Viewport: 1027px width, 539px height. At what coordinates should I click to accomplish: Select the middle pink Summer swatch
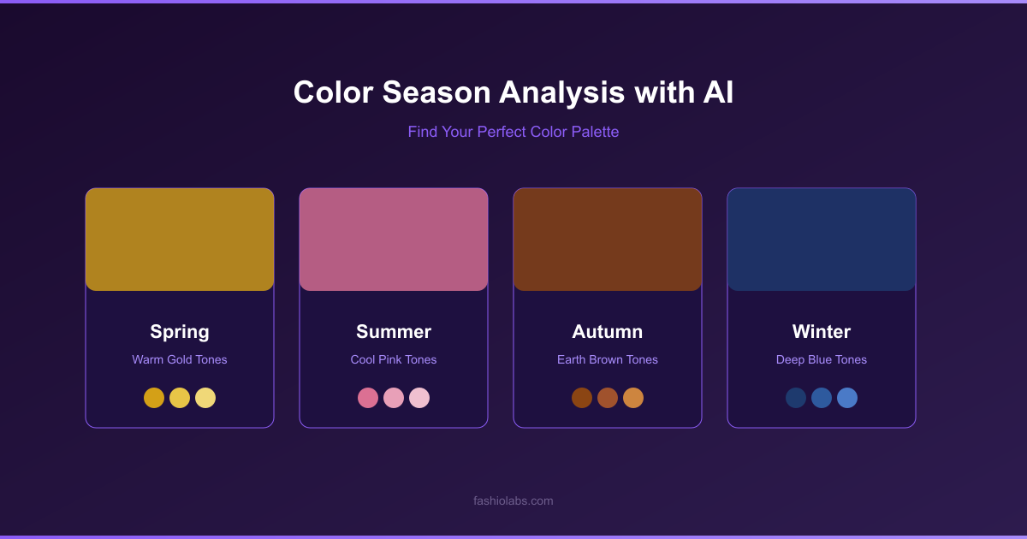tap(394, 398)
